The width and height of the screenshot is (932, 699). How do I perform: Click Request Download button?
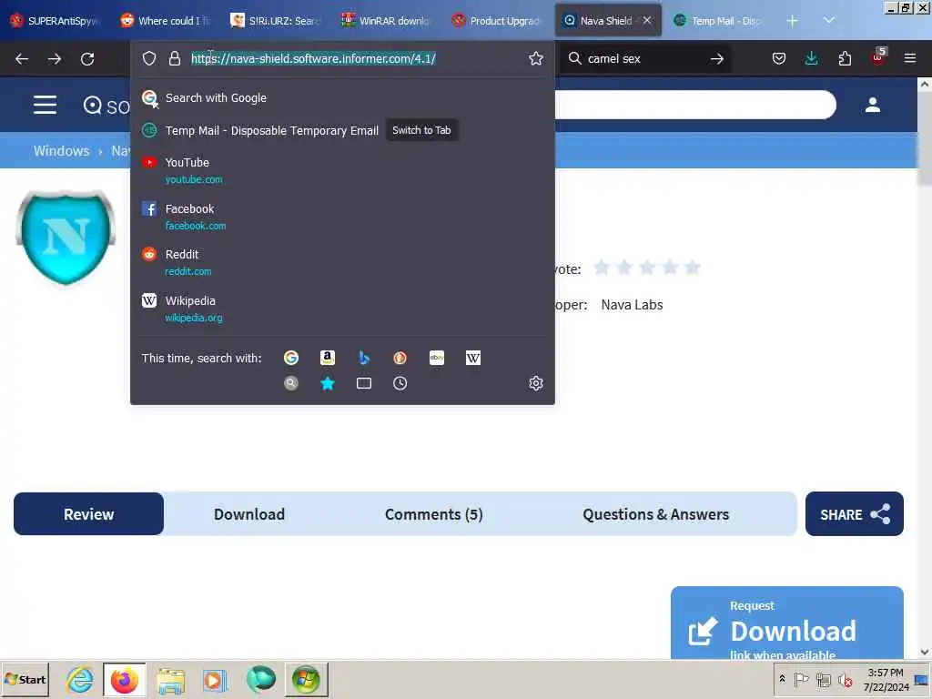(787, 624)
